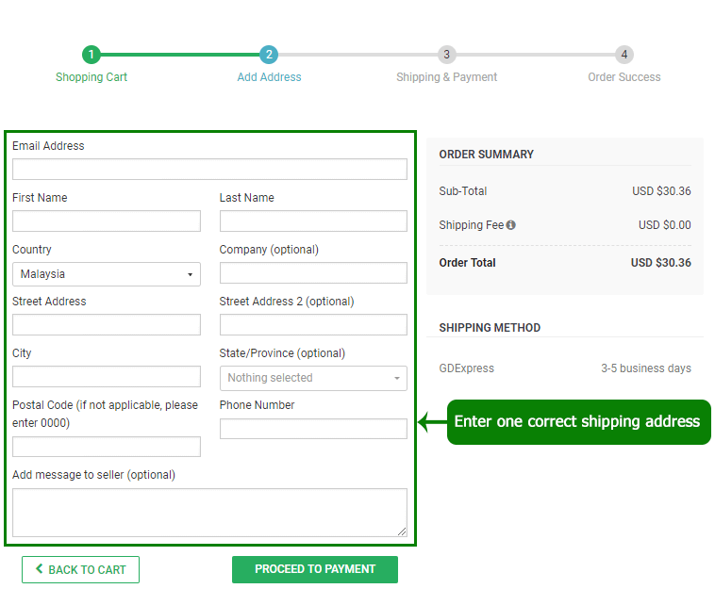715x605 pixels.
Task: Click the Postal Code input field
Action: 107,447
